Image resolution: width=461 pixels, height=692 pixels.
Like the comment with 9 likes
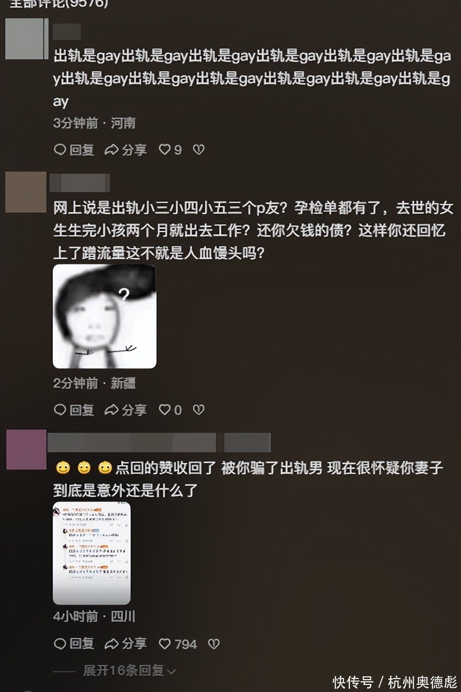tap(170, 150)
